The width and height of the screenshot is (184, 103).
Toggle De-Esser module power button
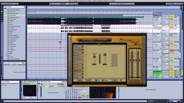click(83, 65)
